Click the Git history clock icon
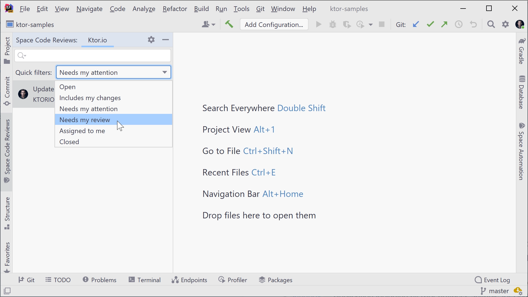 coord(459,24)
